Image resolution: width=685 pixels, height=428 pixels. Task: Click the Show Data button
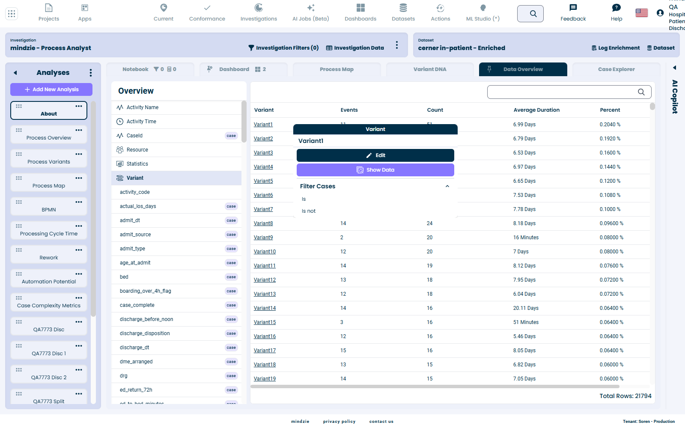point(375,170)
